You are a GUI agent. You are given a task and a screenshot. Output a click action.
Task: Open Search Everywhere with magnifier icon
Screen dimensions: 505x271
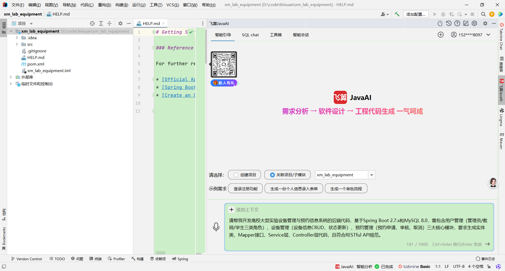[x=483, y=14]
